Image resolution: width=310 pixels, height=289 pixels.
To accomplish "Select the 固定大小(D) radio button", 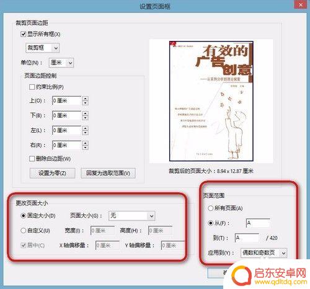I will click(24, 216).
